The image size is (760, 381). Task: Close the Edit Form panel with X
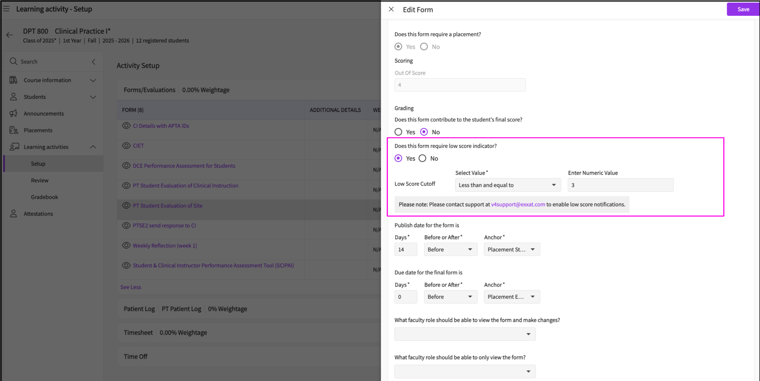pos(391,9)
